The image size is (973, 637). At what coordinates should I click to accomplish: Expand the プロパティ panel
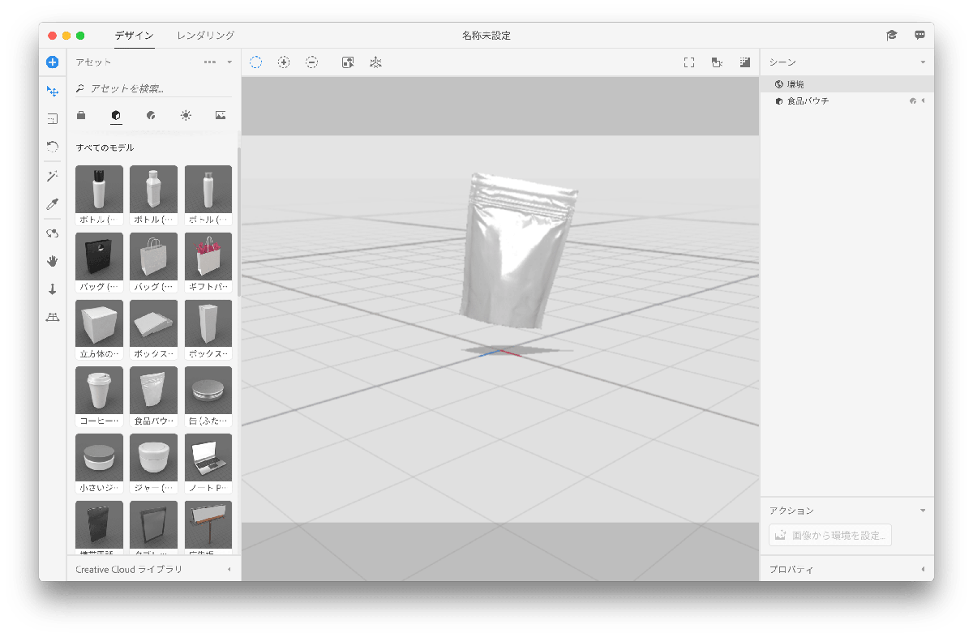[923, 570]
